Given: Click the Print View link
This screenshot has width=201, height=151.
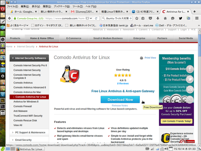Looking at the screenshot, I should [150, 58].
